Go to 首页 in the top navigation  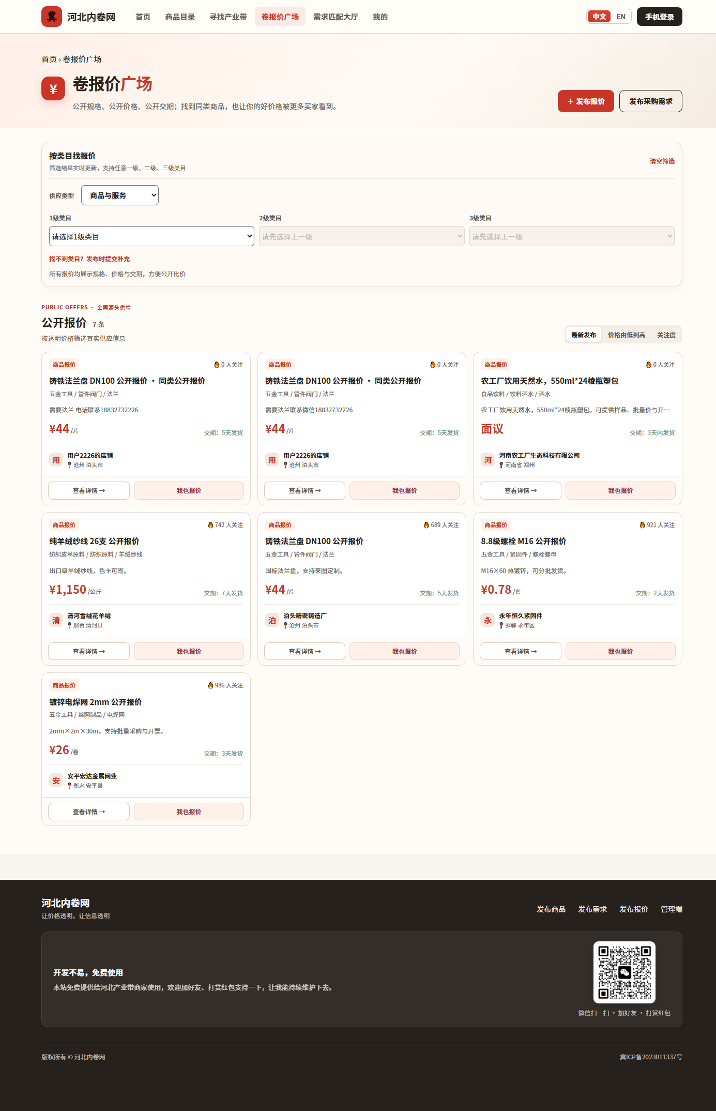click(x=143, y=17)
